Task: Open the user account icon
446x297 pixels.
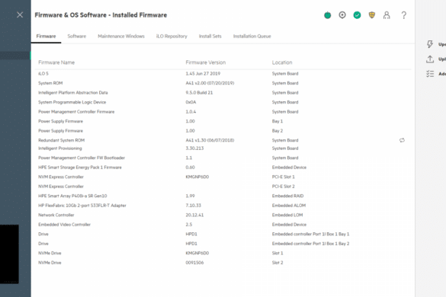Action: (387, 15)
